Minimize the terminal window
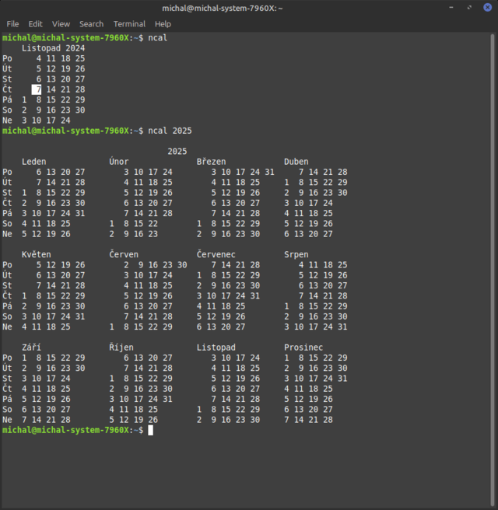This screenshot has height=510, width=498. pos(451,8)
